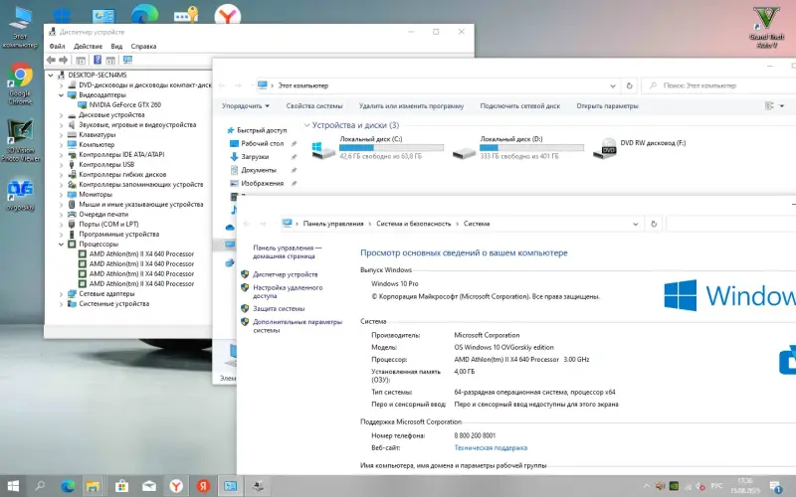Open the Действие menu
796x497 pixels.
click(x=88, y=46)
